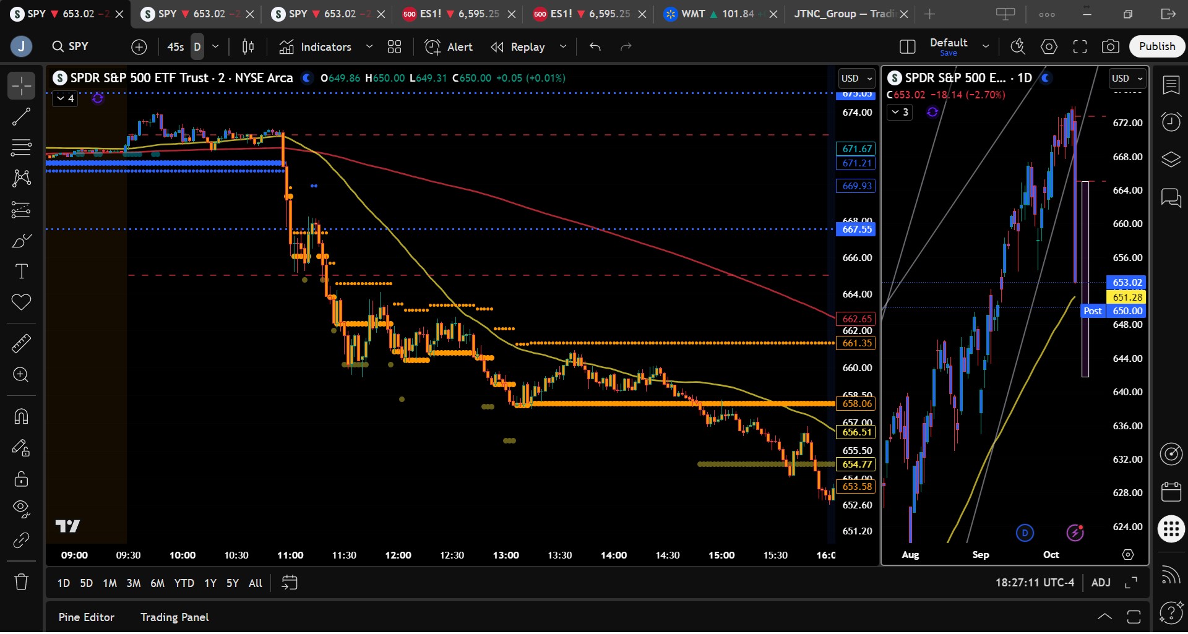
Task: Open the indicator templates grid icon
Action: (x=394, y=47)
